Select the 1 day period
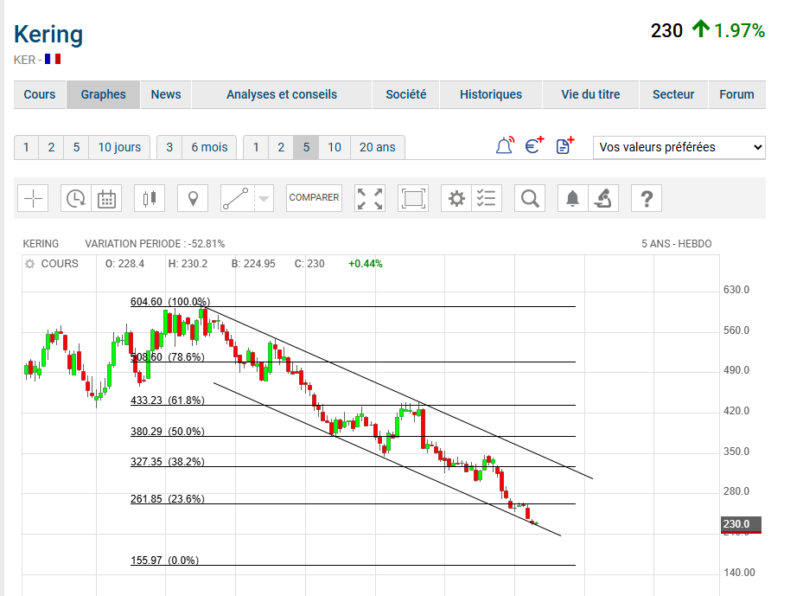This screenshot has height=596, width=803. [26, 147]
